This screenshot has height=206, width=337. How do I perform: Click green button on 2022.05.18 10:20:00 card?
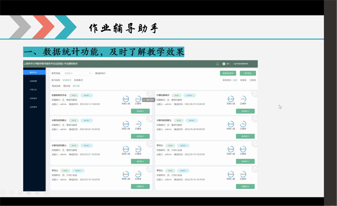(x=141, y=186)
